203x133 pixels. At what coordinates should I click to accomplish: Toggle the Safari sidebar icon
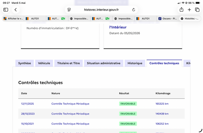[6, 10]
